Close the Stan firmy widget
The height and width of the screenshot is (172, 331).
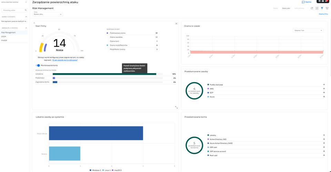[x=176, y=23]
